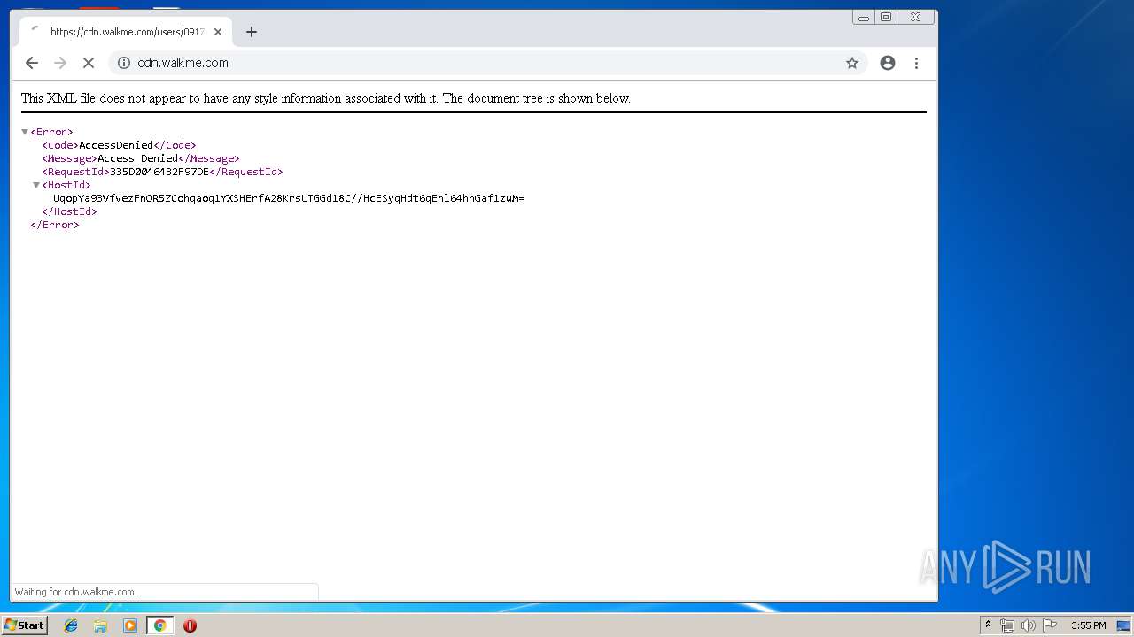Collapse the HostId XML node
1134x637 pixels.
pyautogui.click(x=36, y=185)
